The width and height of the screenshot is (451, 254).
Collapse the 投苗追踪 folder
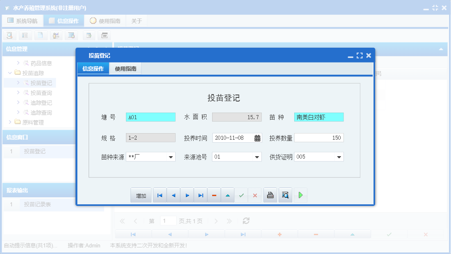(x=9, y=73)
